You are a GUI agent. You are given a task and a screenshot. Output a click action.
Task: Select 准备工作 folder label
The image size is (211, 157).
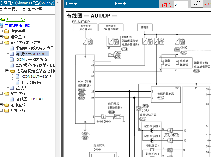tap(18, 37)
